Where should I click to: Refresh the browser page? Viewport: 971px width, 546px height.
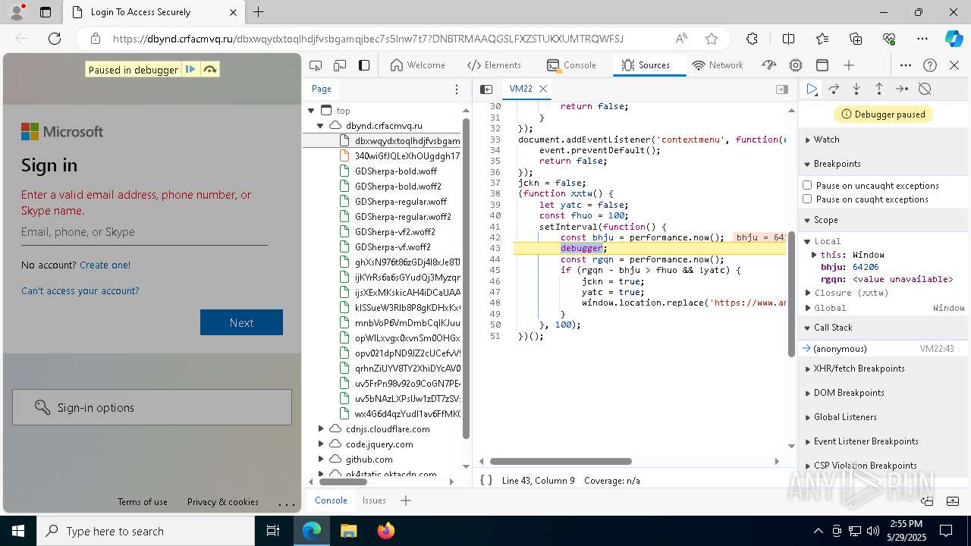coord(55,39)
